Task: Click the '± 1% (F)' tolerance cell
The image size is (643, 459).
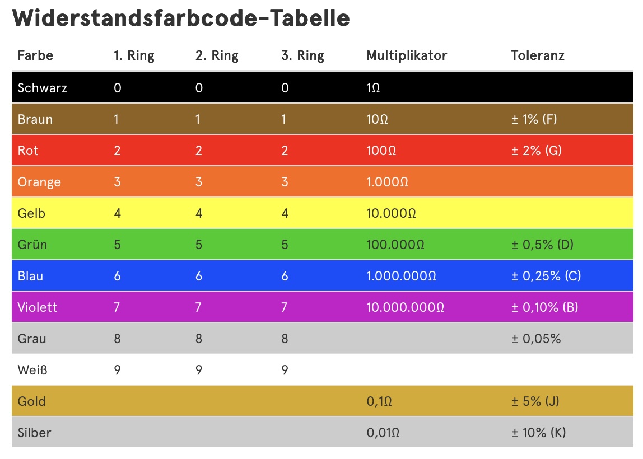Action: 534,119
